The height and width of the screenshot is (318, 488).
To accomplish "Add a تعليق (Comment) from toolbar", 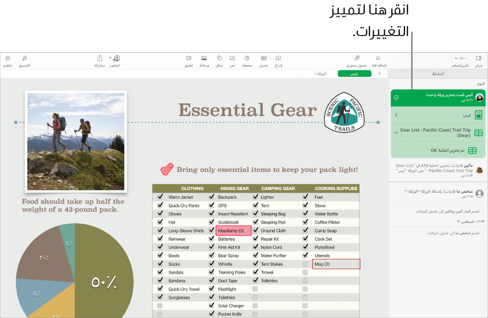I will coord(188,58).
